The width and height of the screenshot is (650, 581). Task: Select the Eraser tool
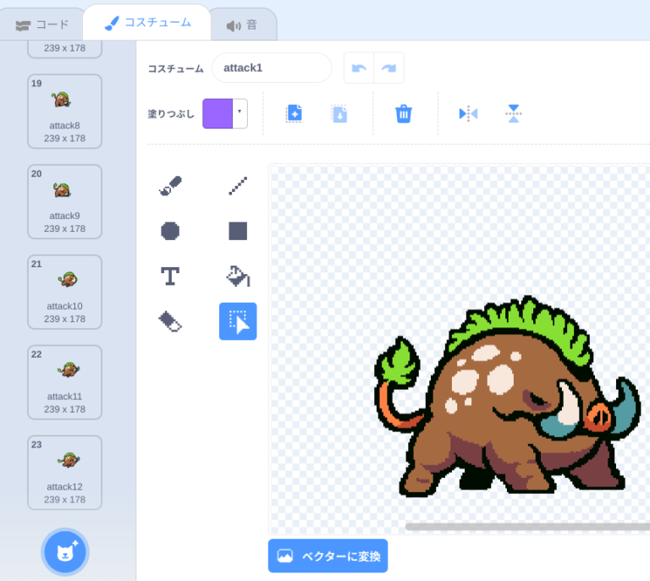(170, 321)
